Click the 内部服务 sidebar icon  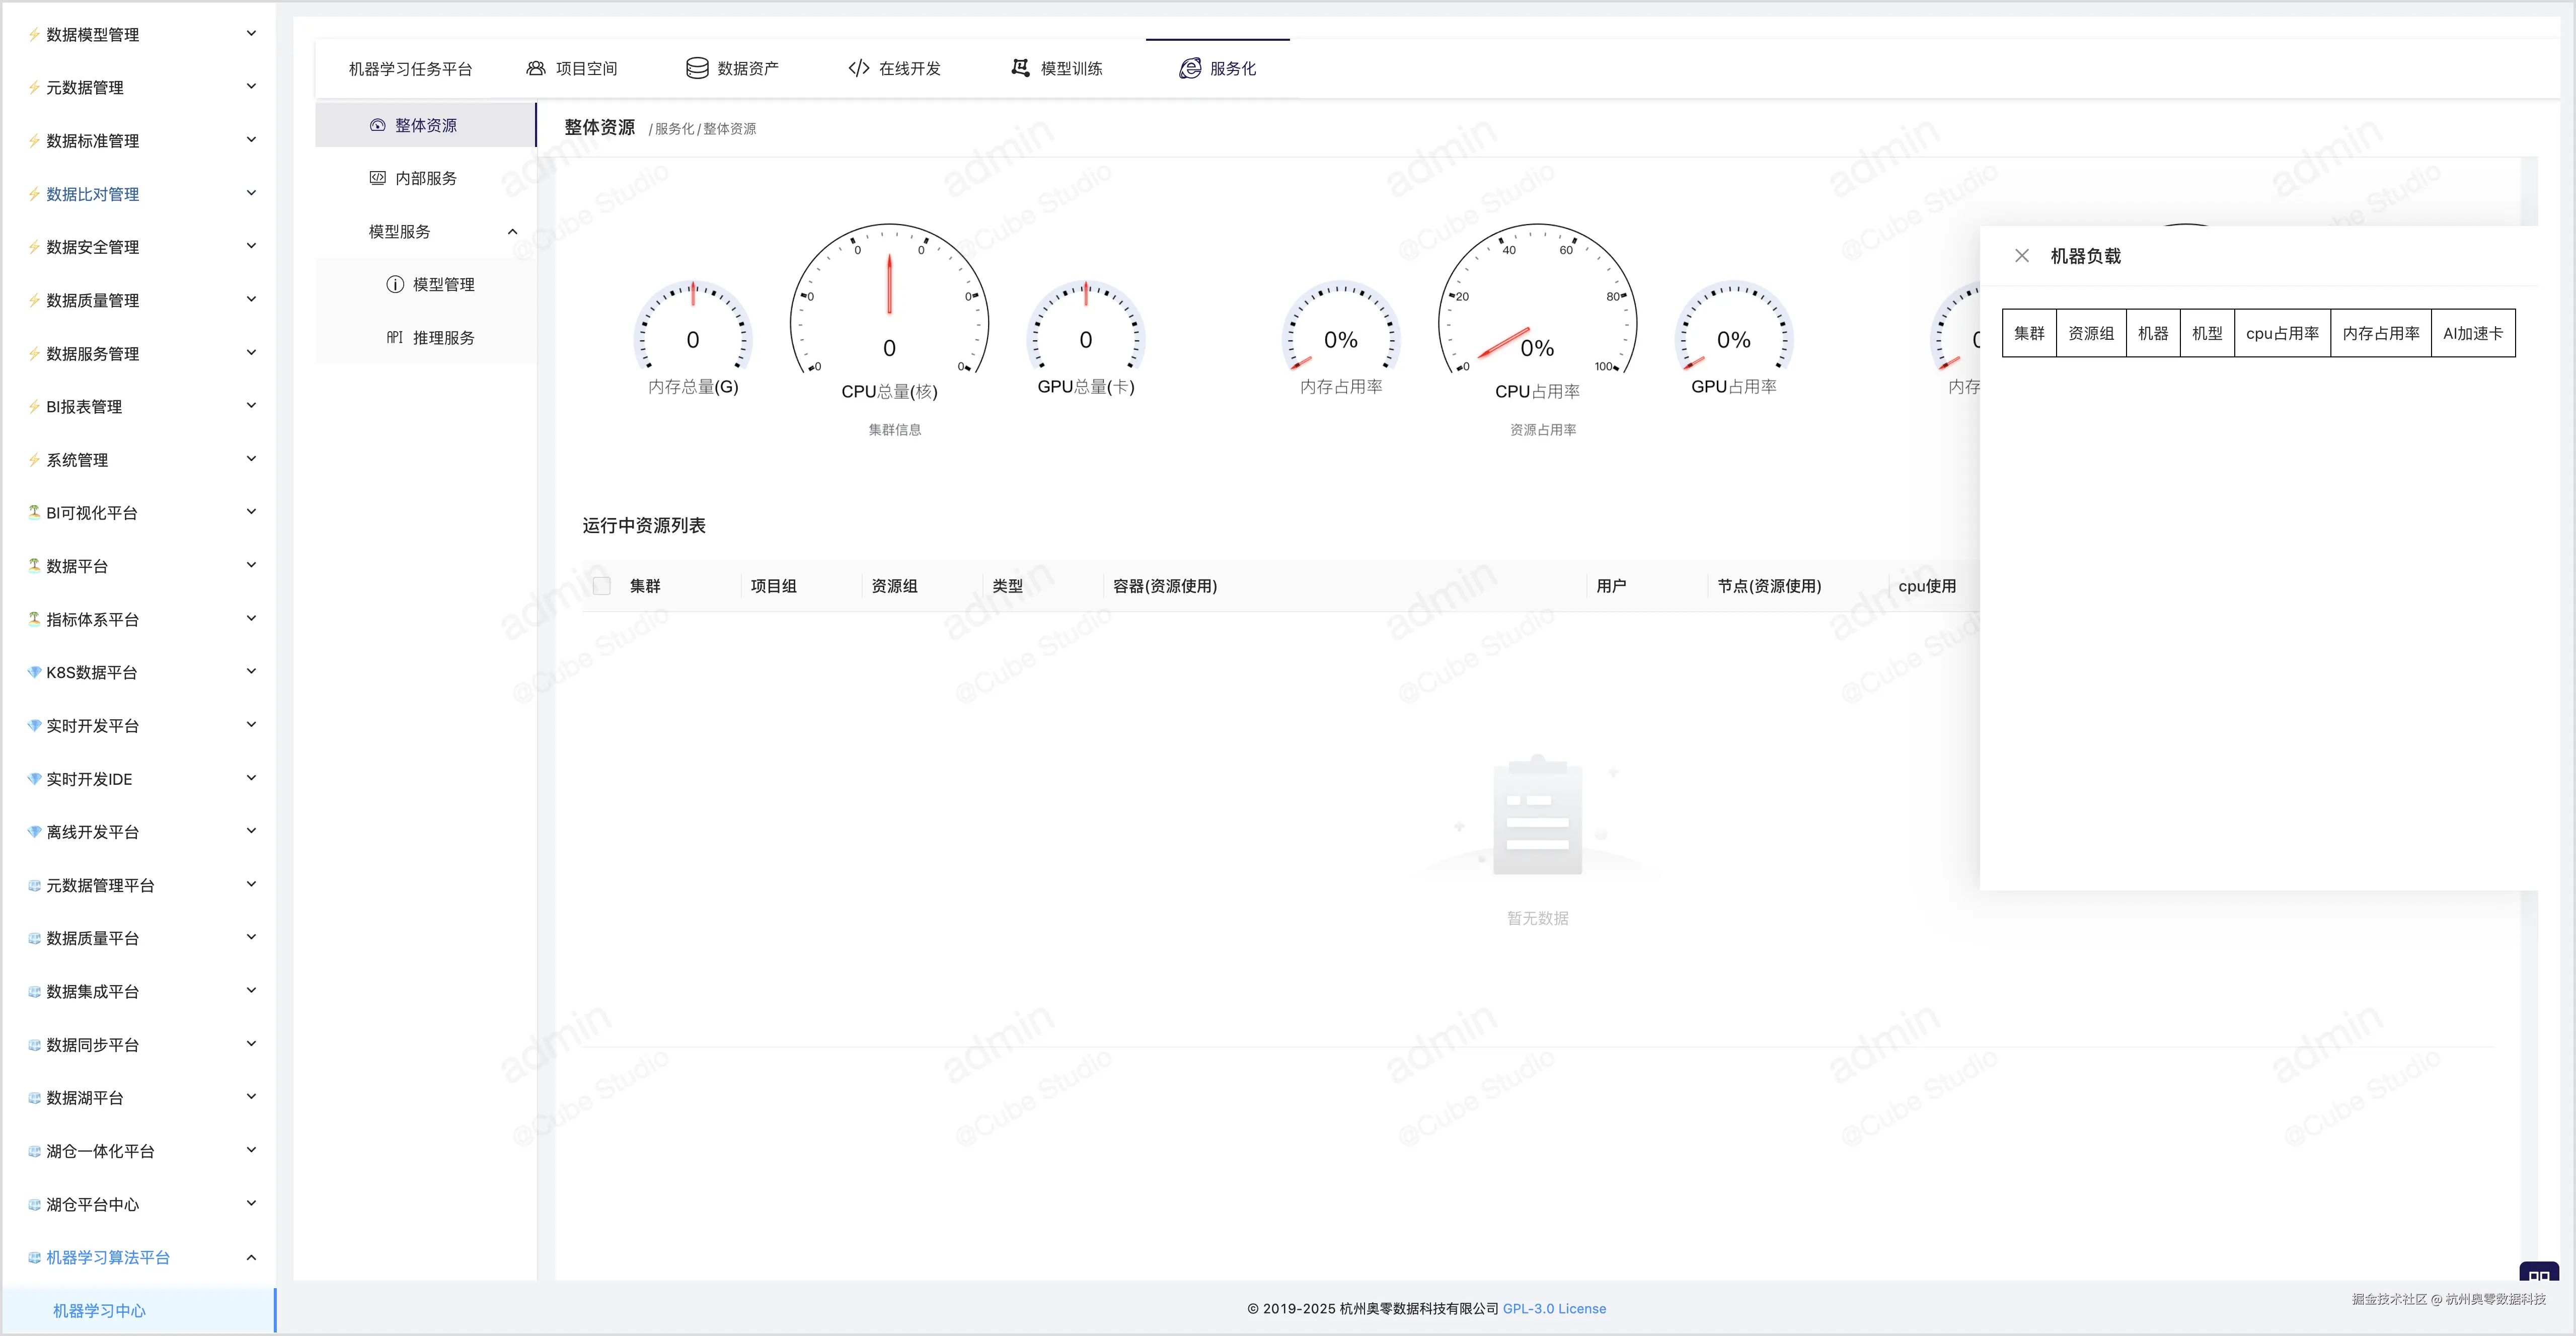click(377, 178)
